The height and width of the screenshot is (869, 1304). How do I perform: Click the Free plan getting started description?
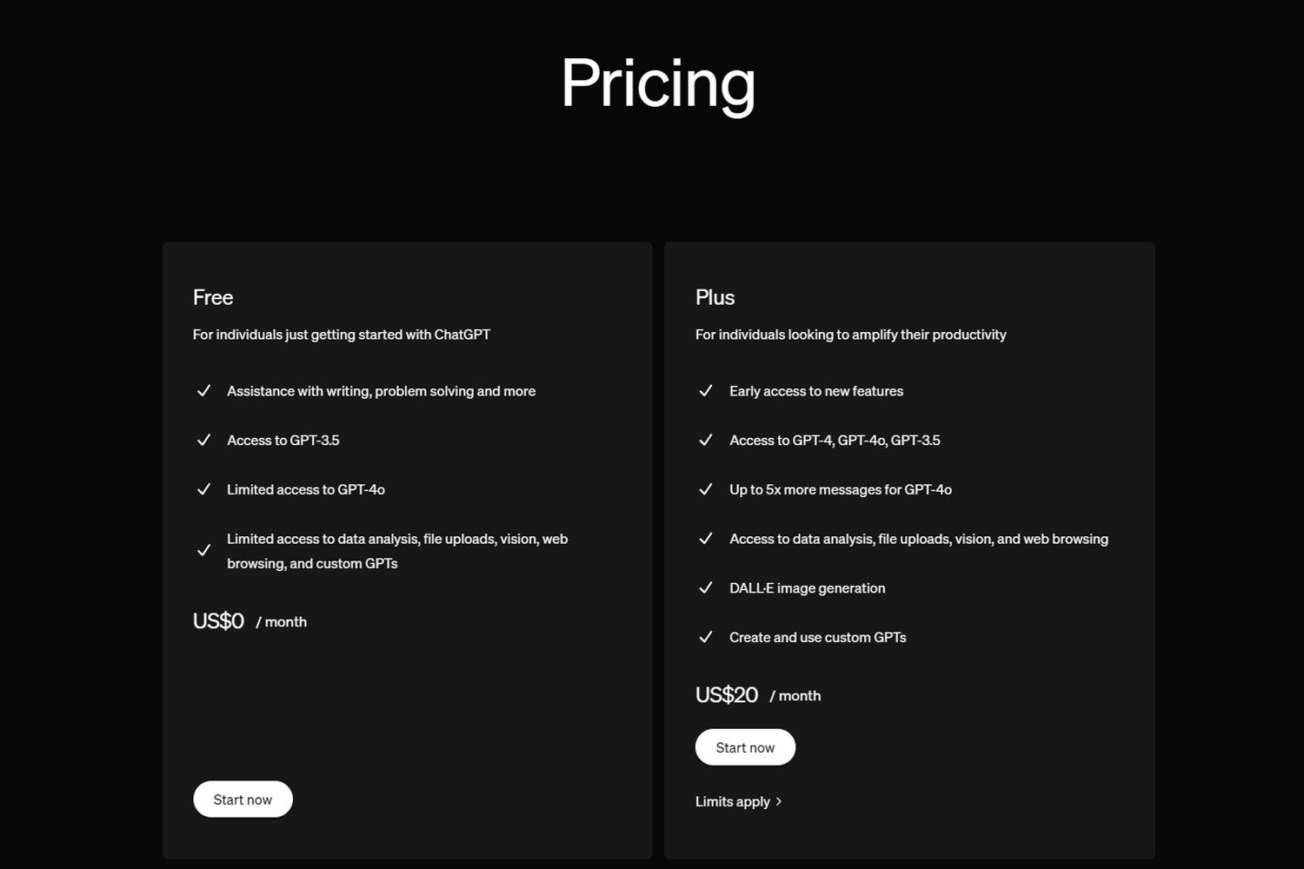341,335
